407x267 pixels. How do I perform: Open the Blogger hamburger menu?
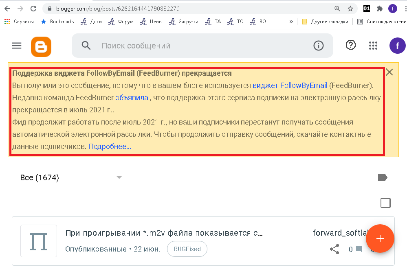[x=17, y=46]
